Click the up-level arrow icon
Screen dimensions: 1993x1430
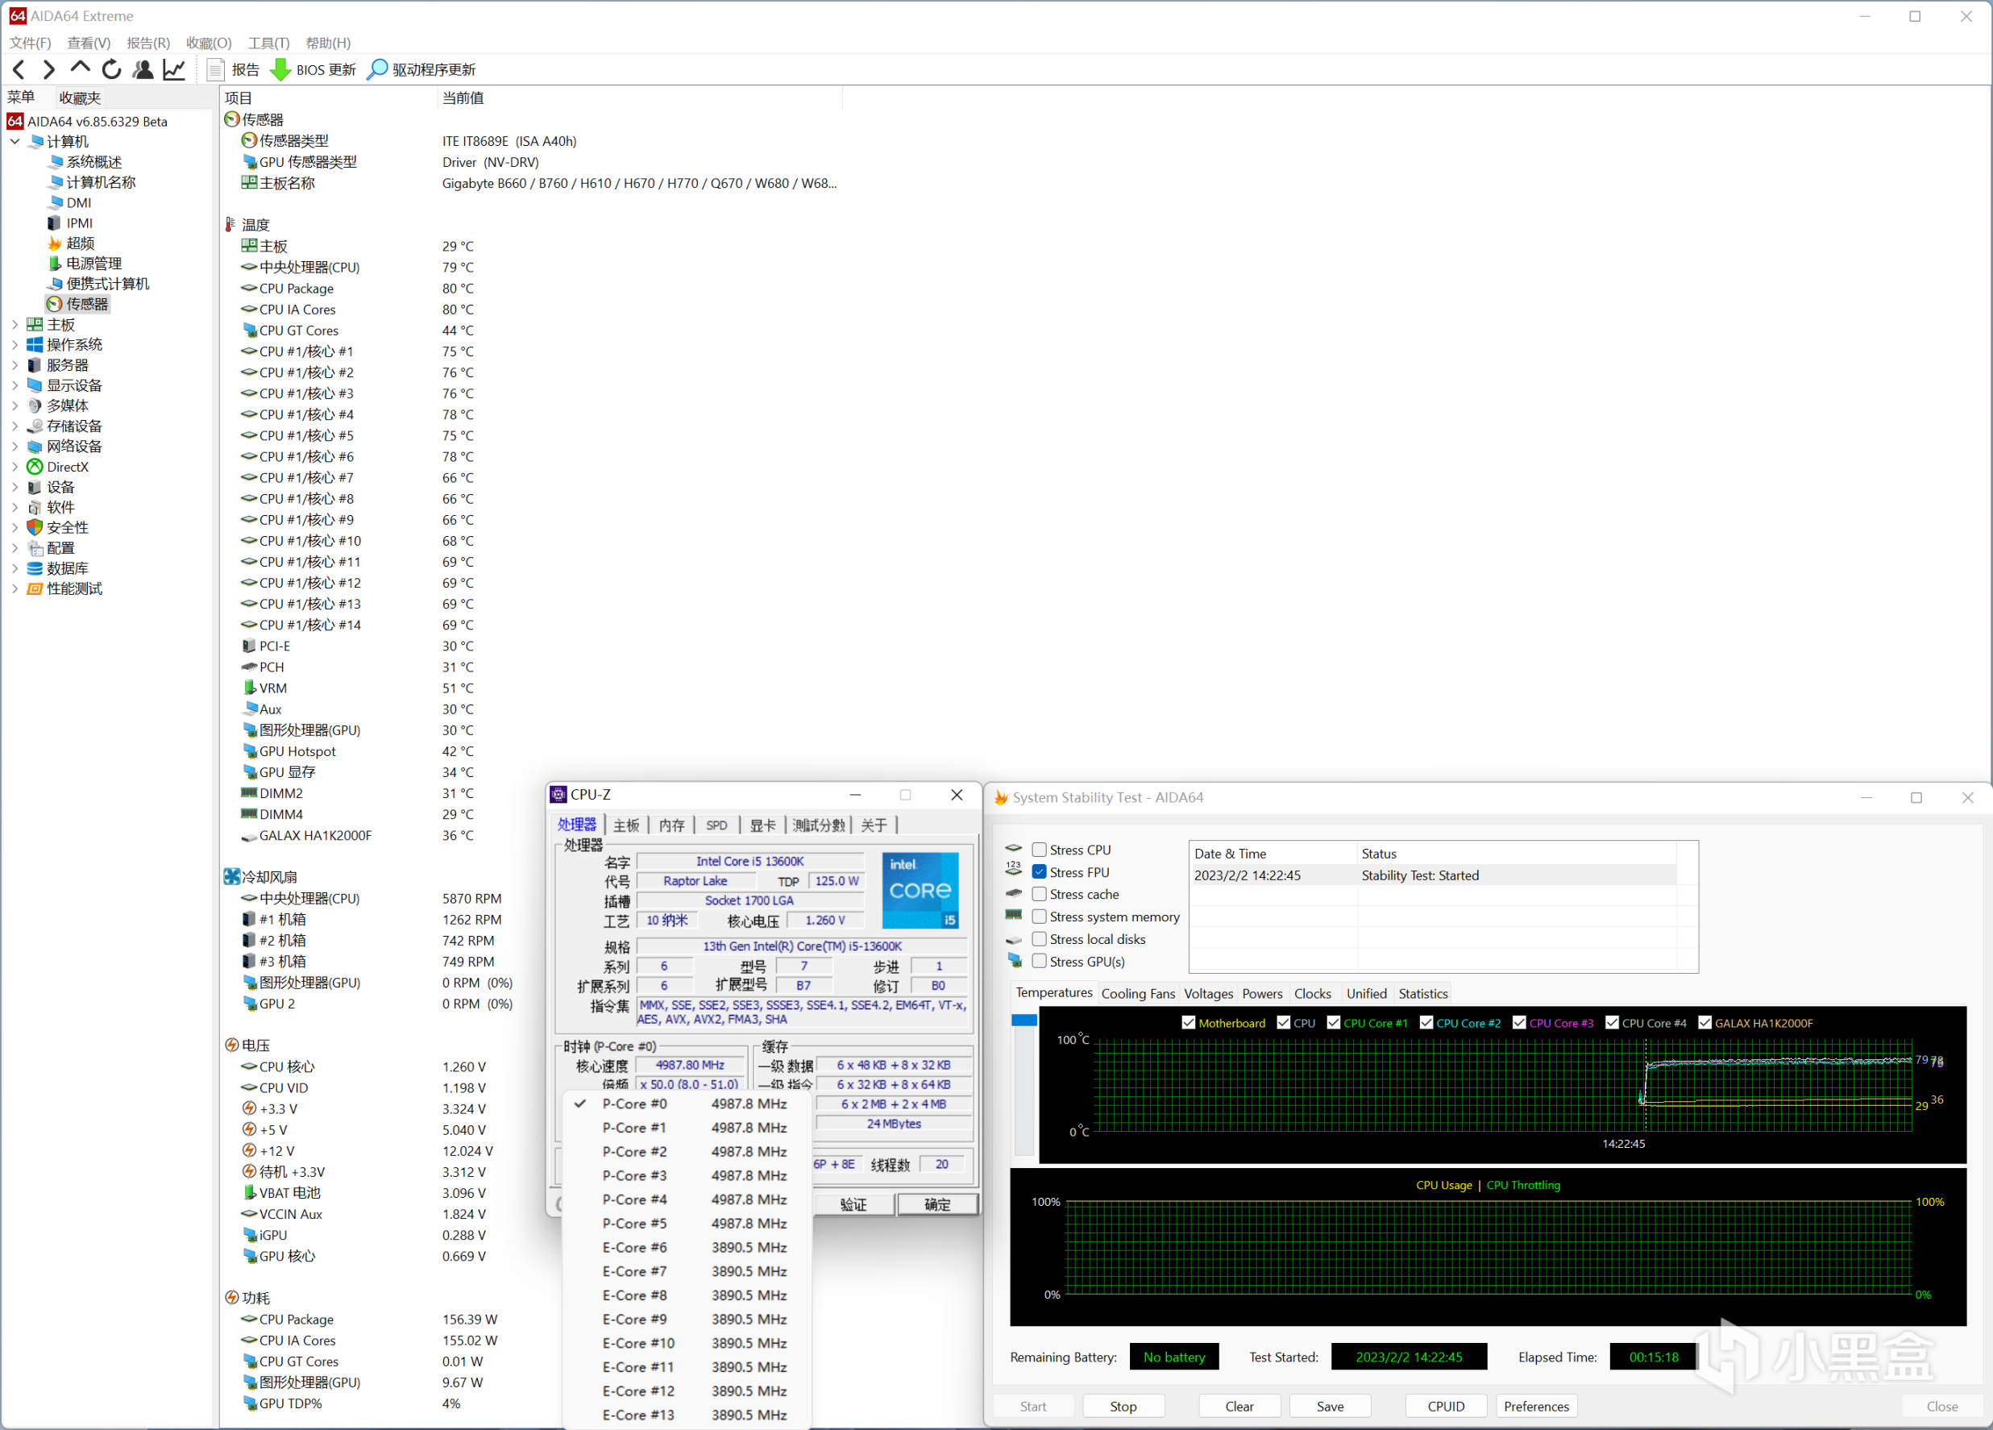pos(80,69)
